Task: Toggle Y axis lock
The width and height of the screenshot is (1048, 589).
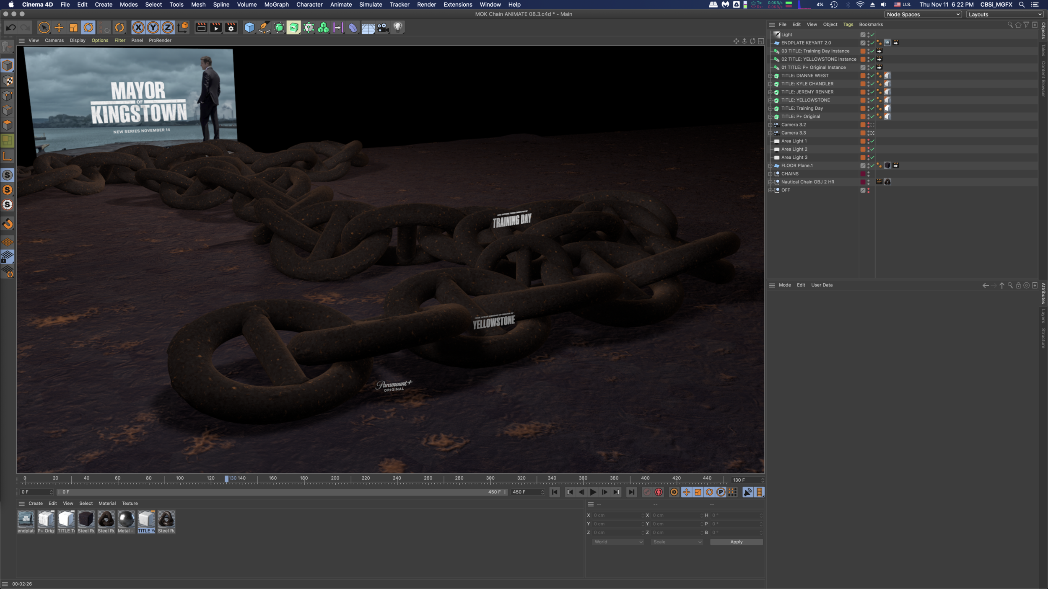Action: [153, 28]
